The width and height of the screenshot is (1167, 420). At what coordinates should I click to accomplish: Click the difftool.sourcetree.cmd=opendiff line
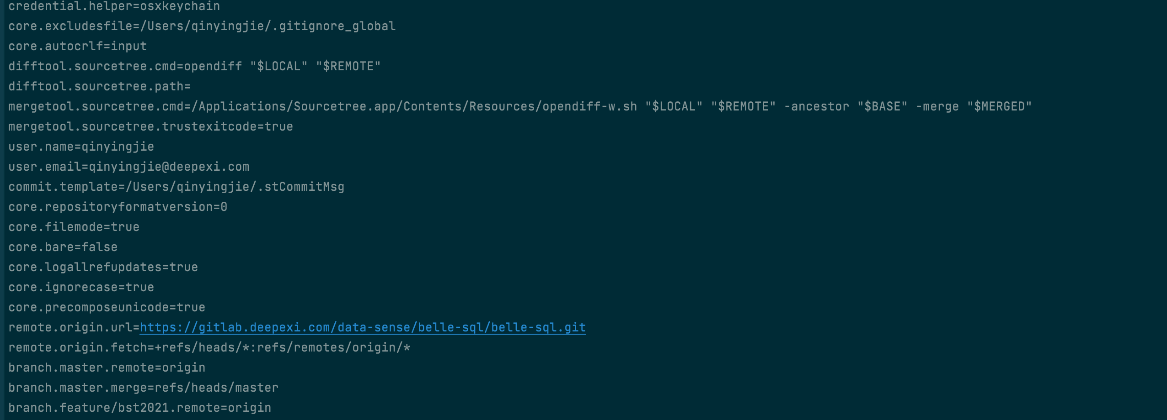point(194,66)
